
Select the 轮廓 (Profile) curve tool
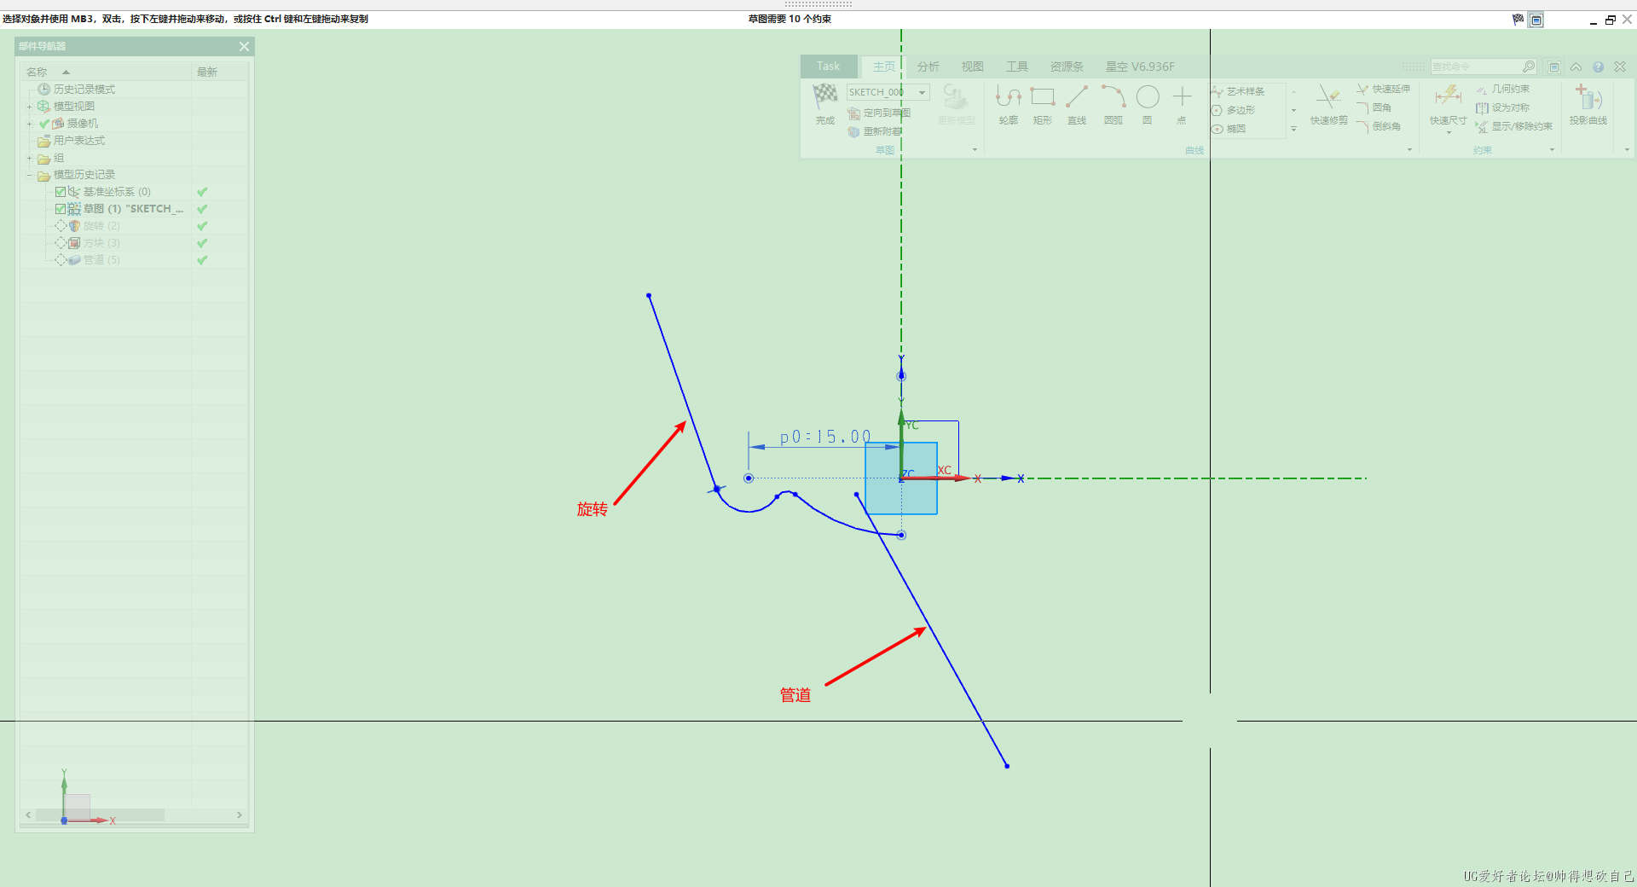coord(1008,97)
